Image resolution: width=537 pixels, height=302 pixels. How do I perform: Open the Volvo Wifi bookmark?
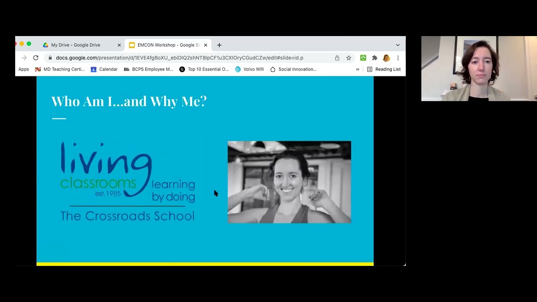click(x=249, y=69)
